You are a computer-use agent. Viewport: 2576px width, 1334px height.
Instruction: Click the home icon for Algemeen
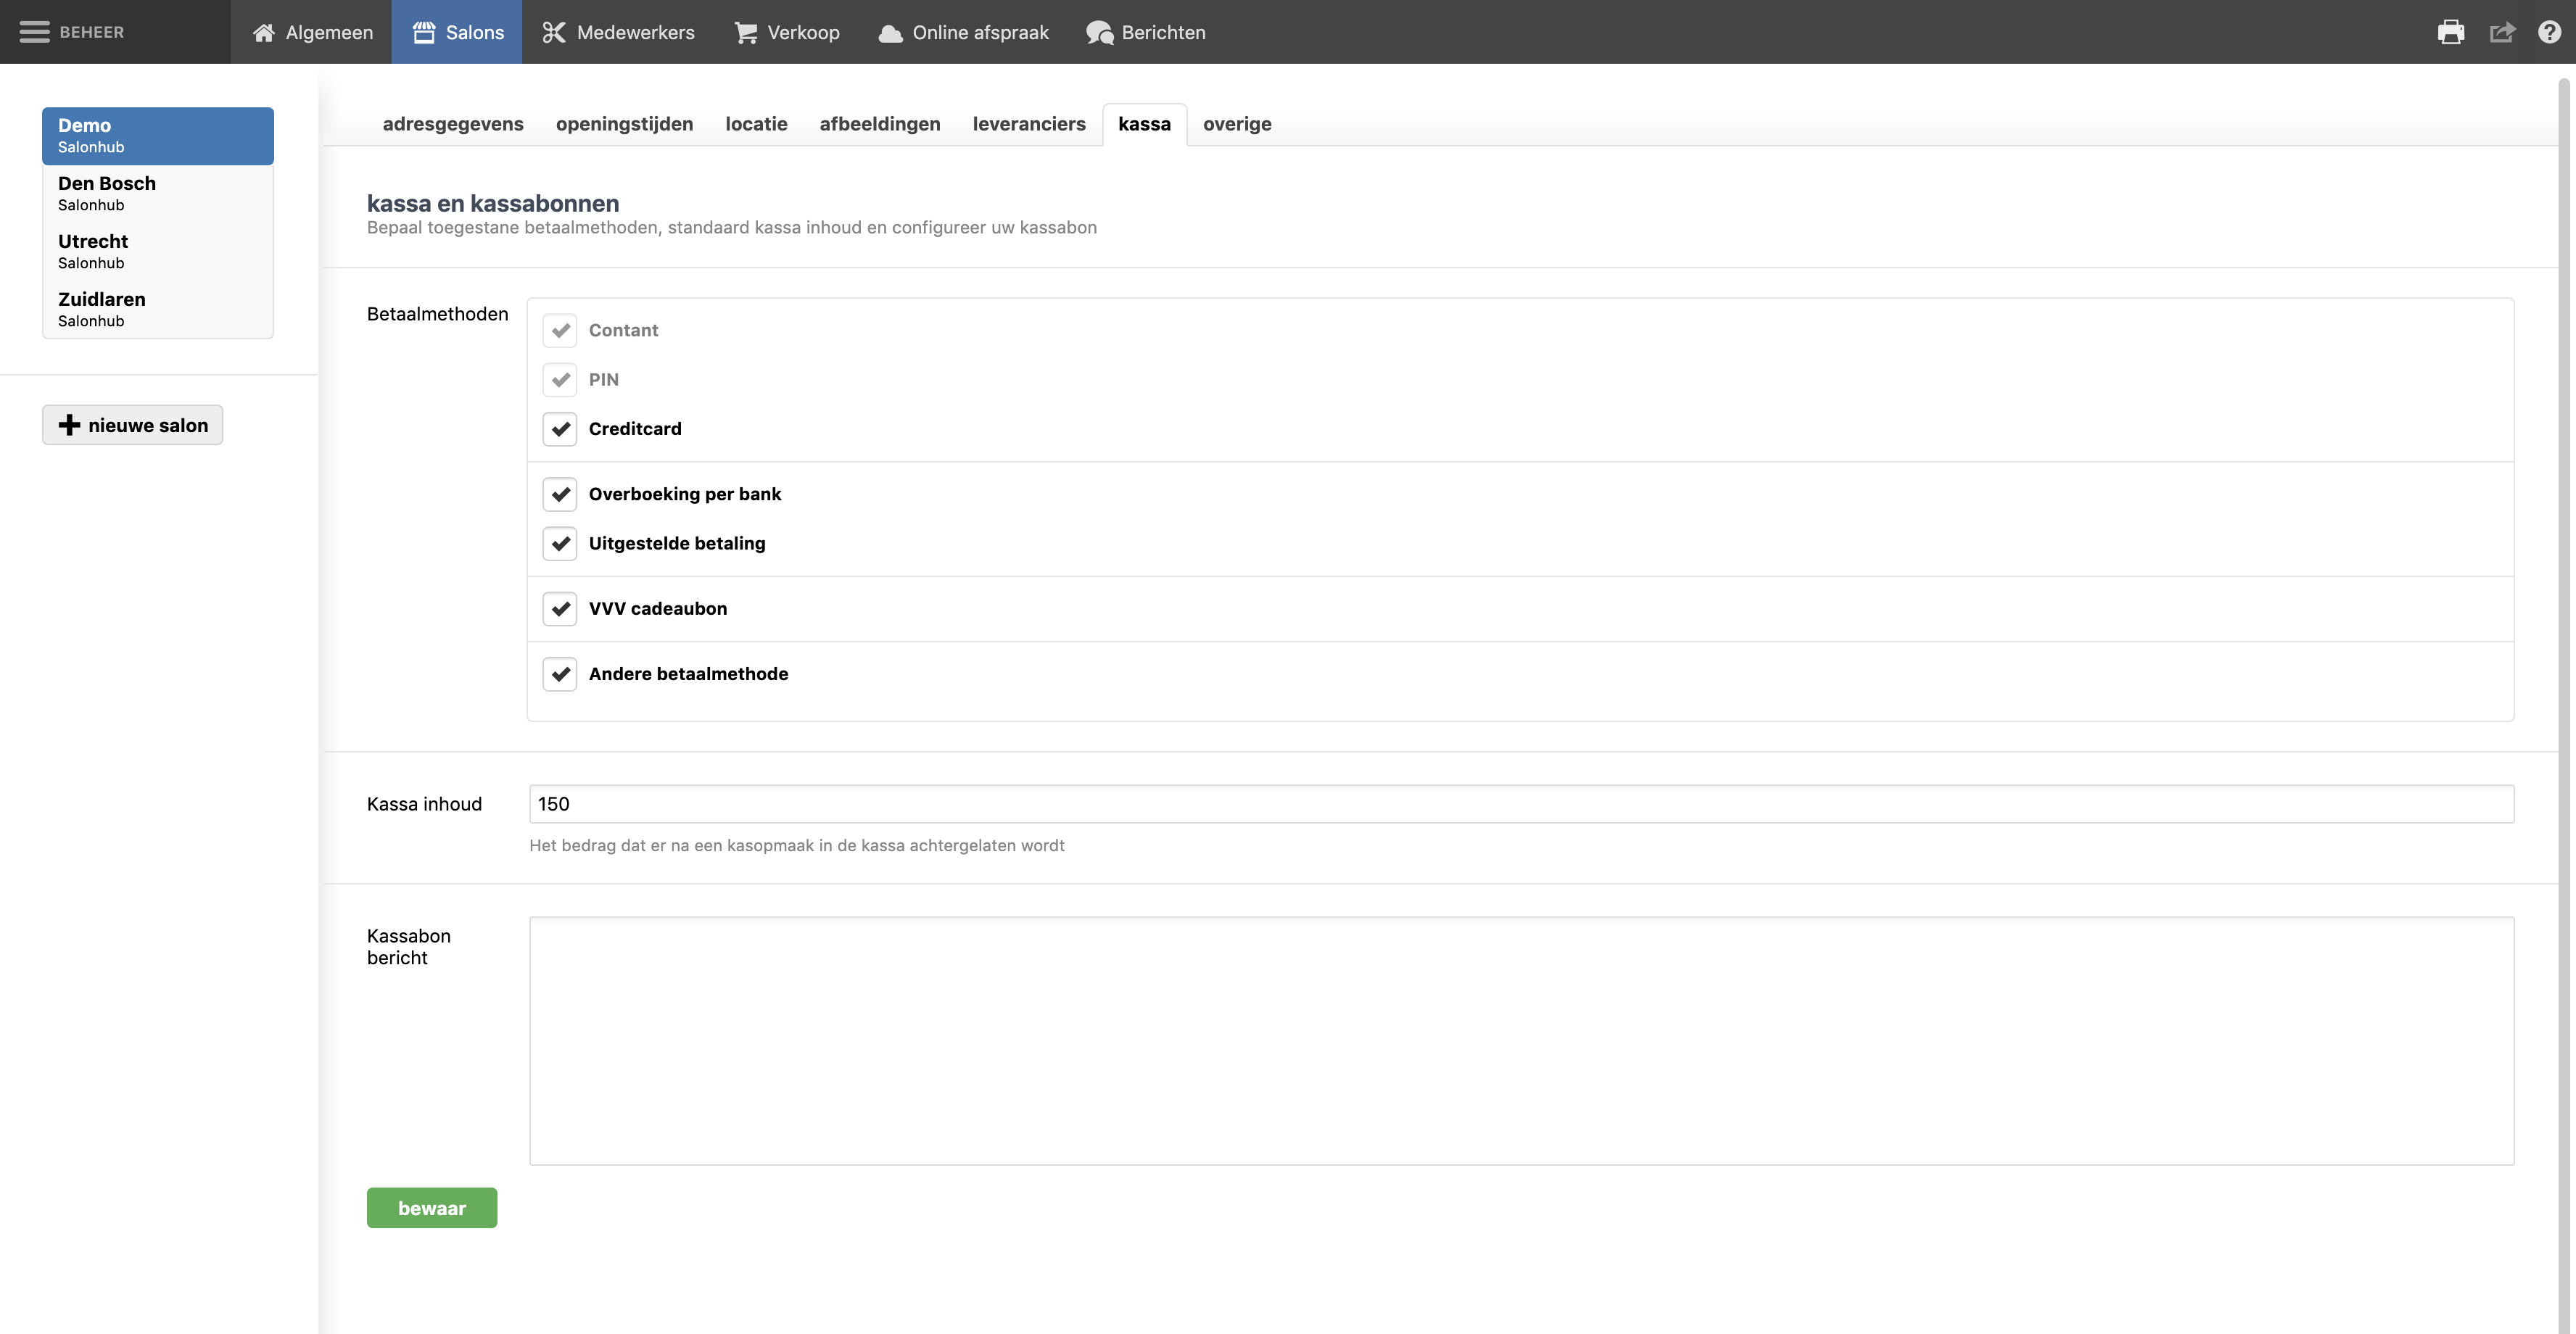pos(264,33)
